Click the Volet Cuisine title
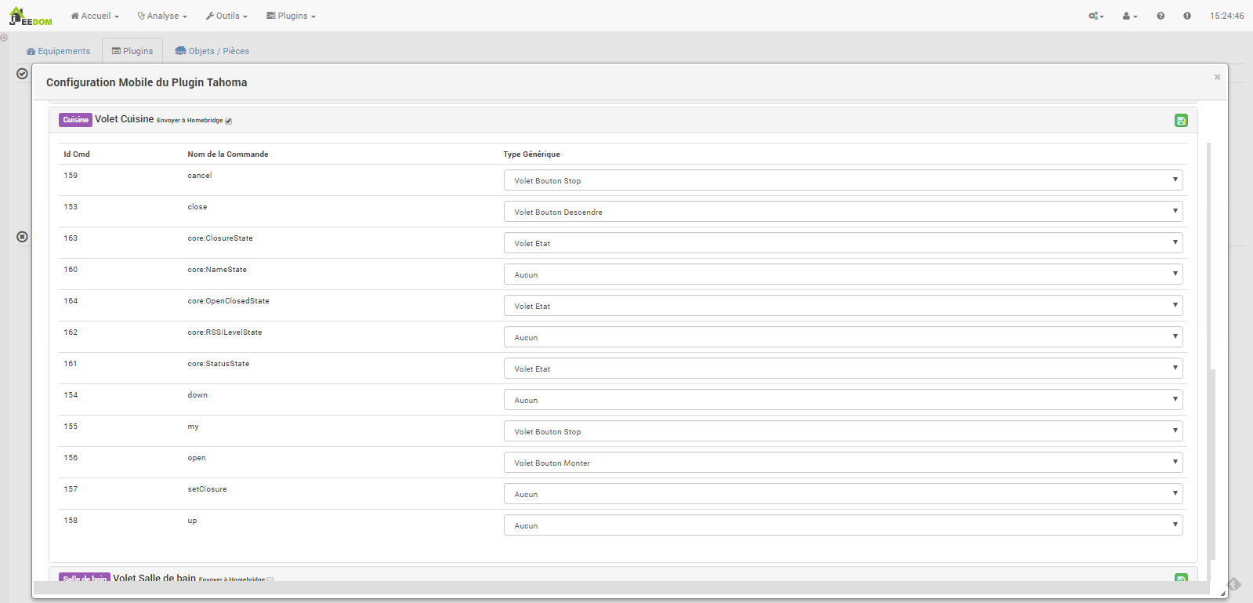1253x603 pixels. click(125, 119)
